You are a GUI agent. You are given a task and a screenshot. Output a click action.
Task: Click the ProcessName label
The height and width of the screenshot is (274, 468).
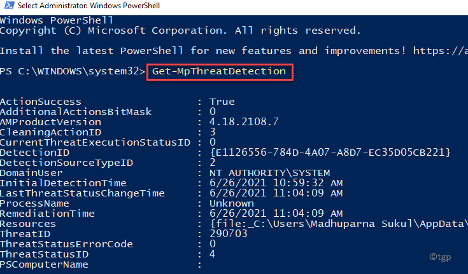point(34,203)
